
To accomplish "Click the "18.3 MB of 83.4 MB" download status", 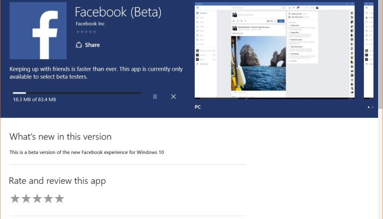I will [x=34, y=100].
